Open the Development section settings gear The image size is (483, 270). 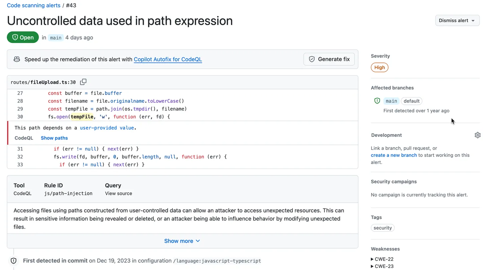click(478, 135)
